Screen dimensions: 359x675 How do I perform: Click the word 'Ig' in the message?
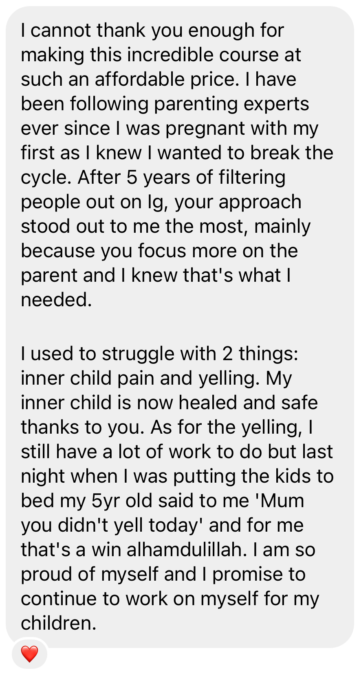[x=157, y=203]
